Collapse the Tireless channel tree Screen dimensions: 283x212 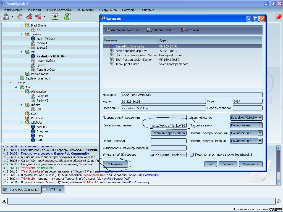coord(22,34)
